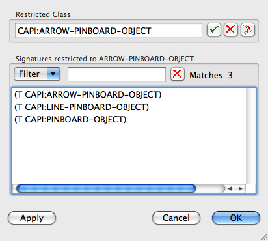Click the Cancel button
Screen dimensions: 268x241
pos(176,218)
